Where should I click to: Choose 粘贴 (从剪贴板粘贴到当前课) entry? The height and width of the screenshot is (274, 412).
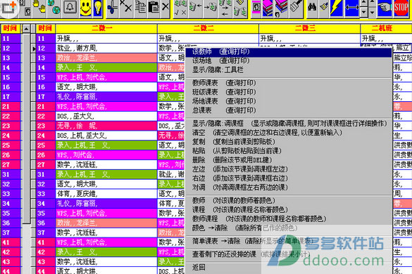coord(289,151)
